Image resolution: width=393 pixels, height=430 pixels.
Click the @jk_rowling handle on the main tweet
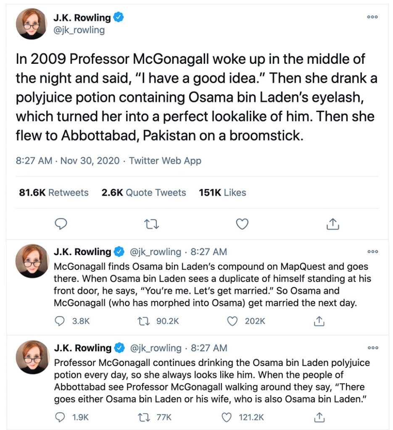coord(79,30)
